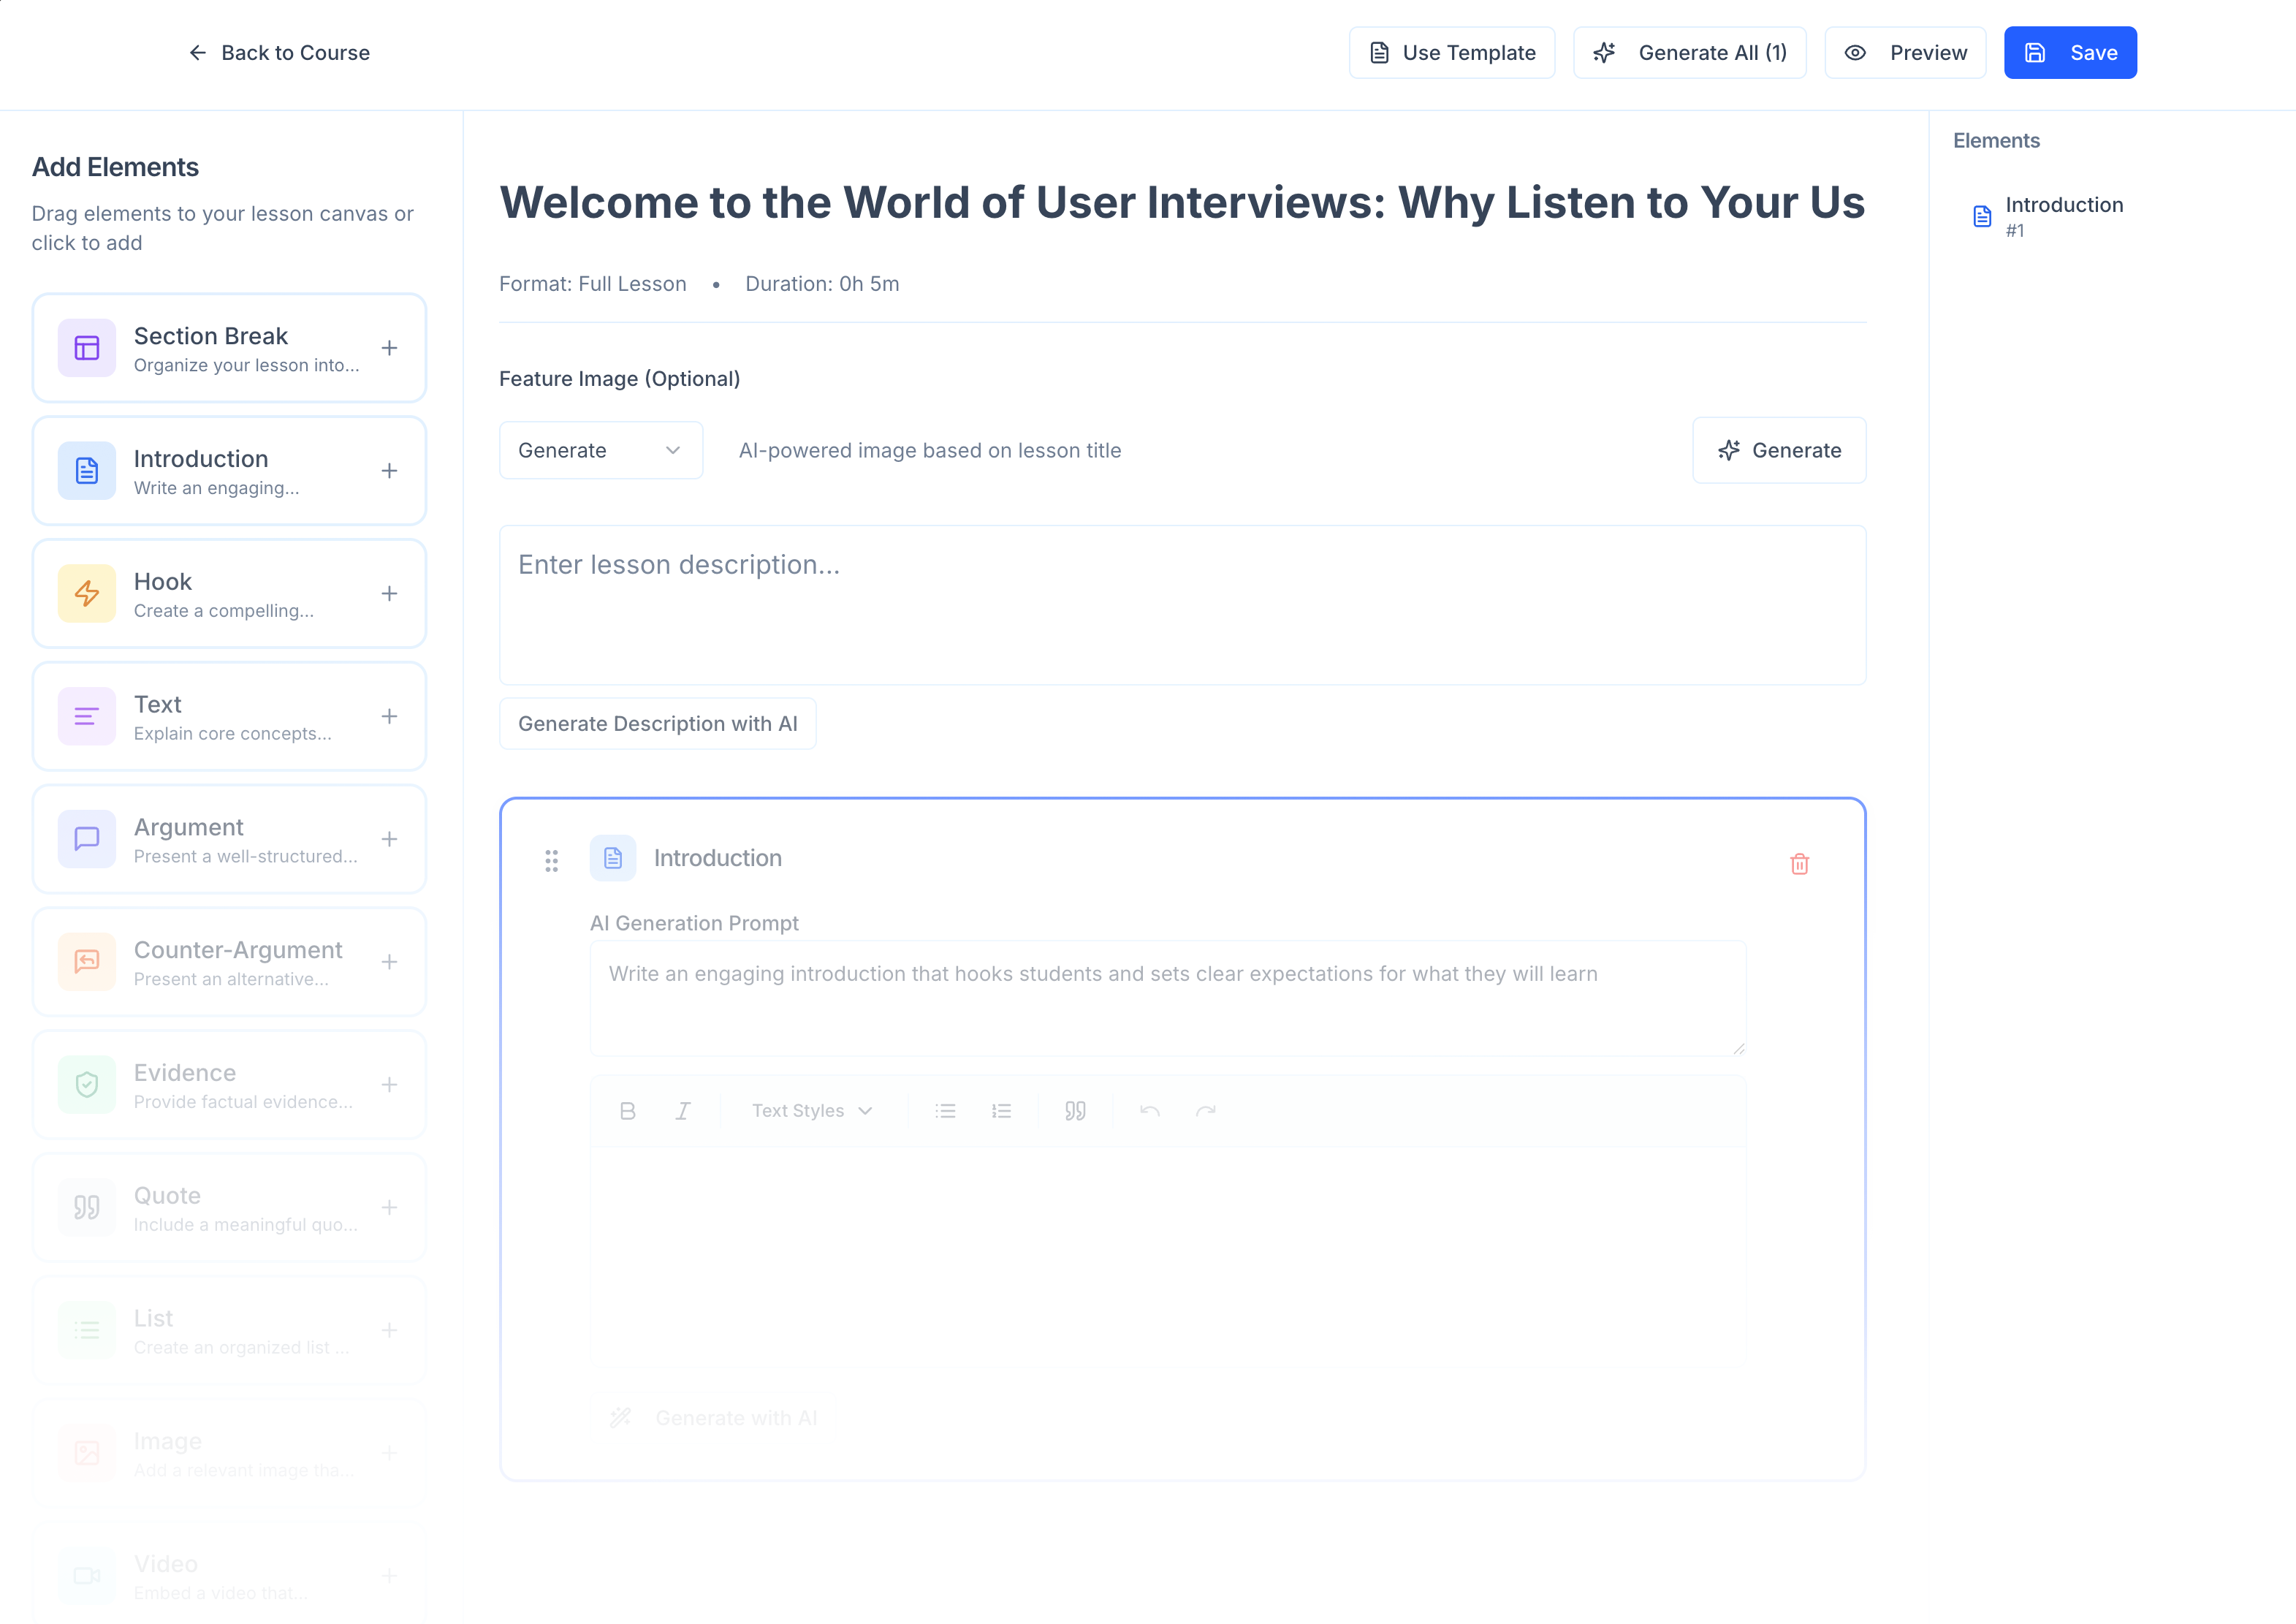Delete the Introduction element with trash icon

pyautogui.click(x=1799, y=864)
